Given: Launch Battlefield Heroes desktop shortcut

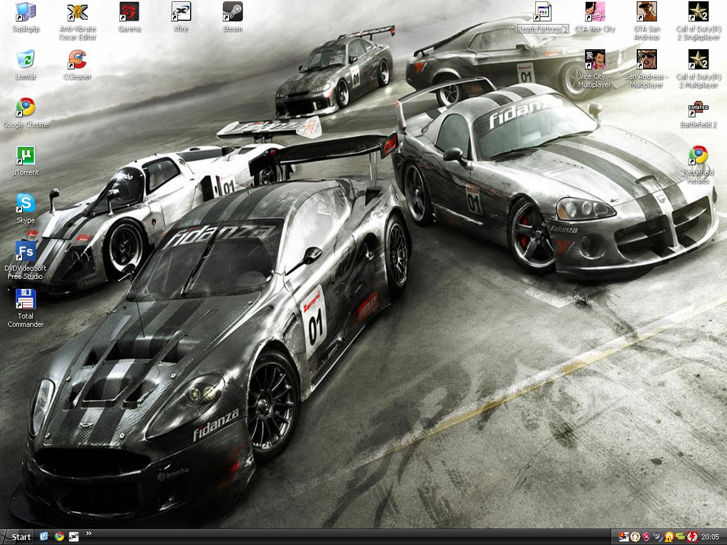Looking at the screenshot, I should [698, 165].
